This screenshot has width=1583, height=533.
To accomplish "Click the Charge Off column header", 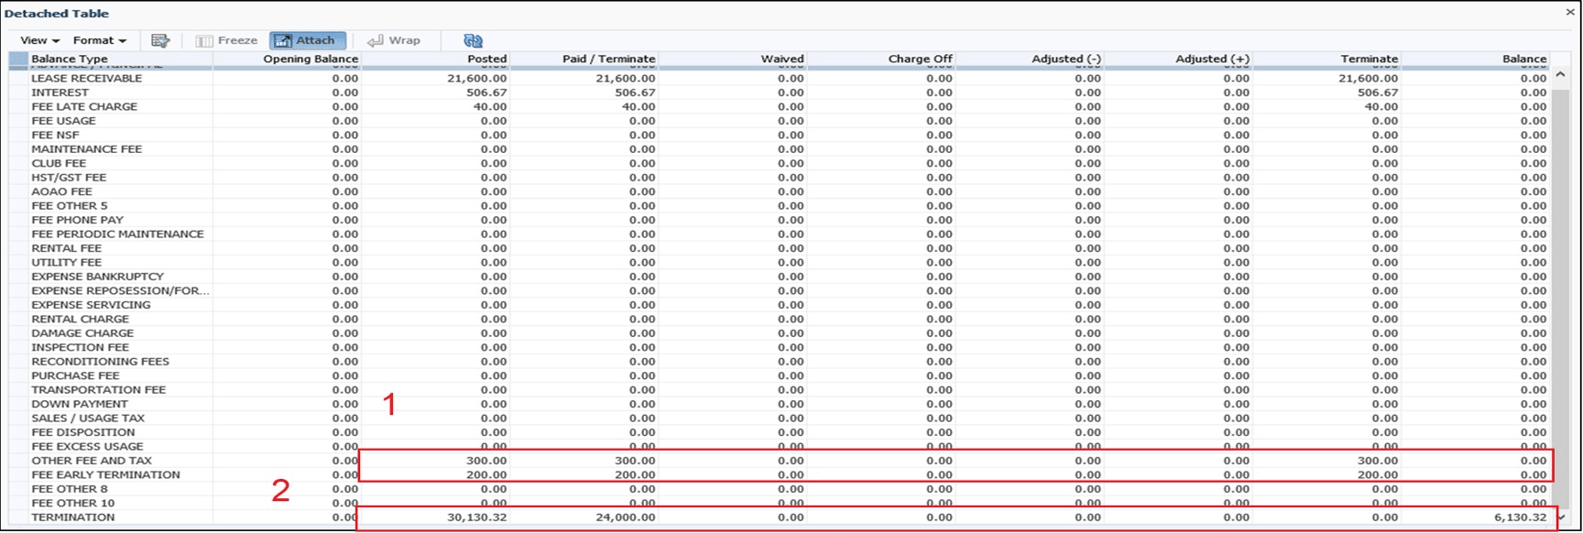I will [880, 59].
